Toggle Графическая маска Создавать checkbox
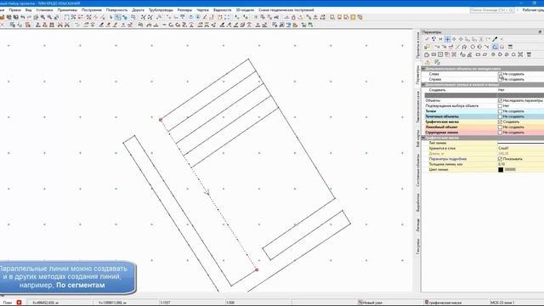 pyautogui.click(x=500, y=122)
